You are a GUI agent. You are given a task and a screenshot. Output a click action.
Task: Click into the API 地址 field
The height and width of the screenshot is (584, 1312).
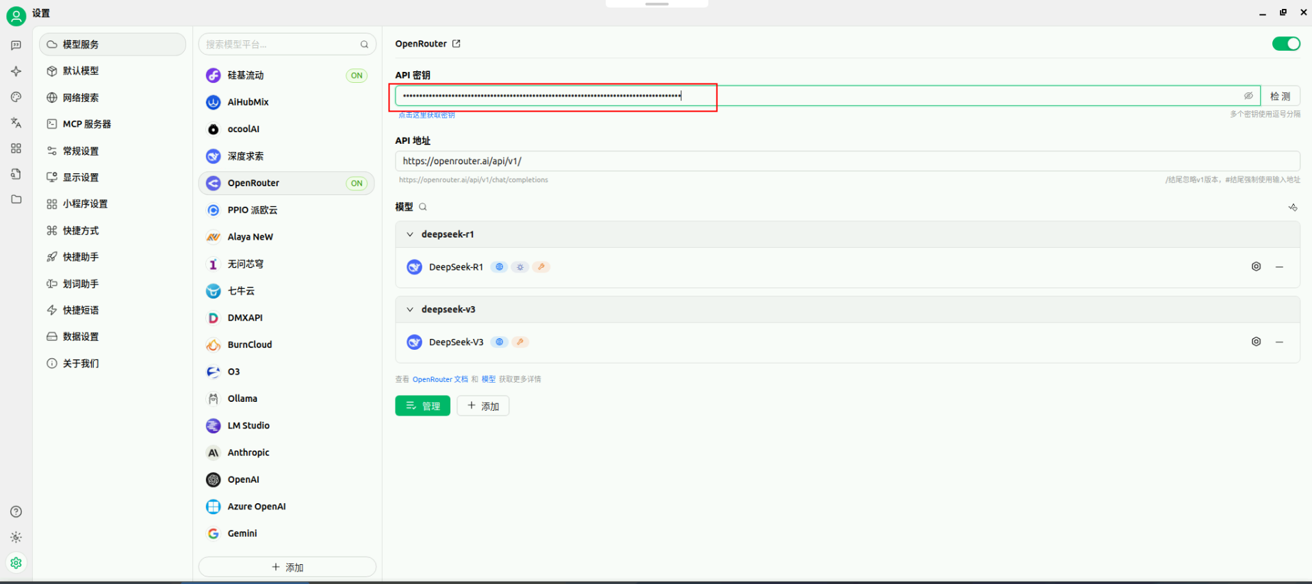847,161
